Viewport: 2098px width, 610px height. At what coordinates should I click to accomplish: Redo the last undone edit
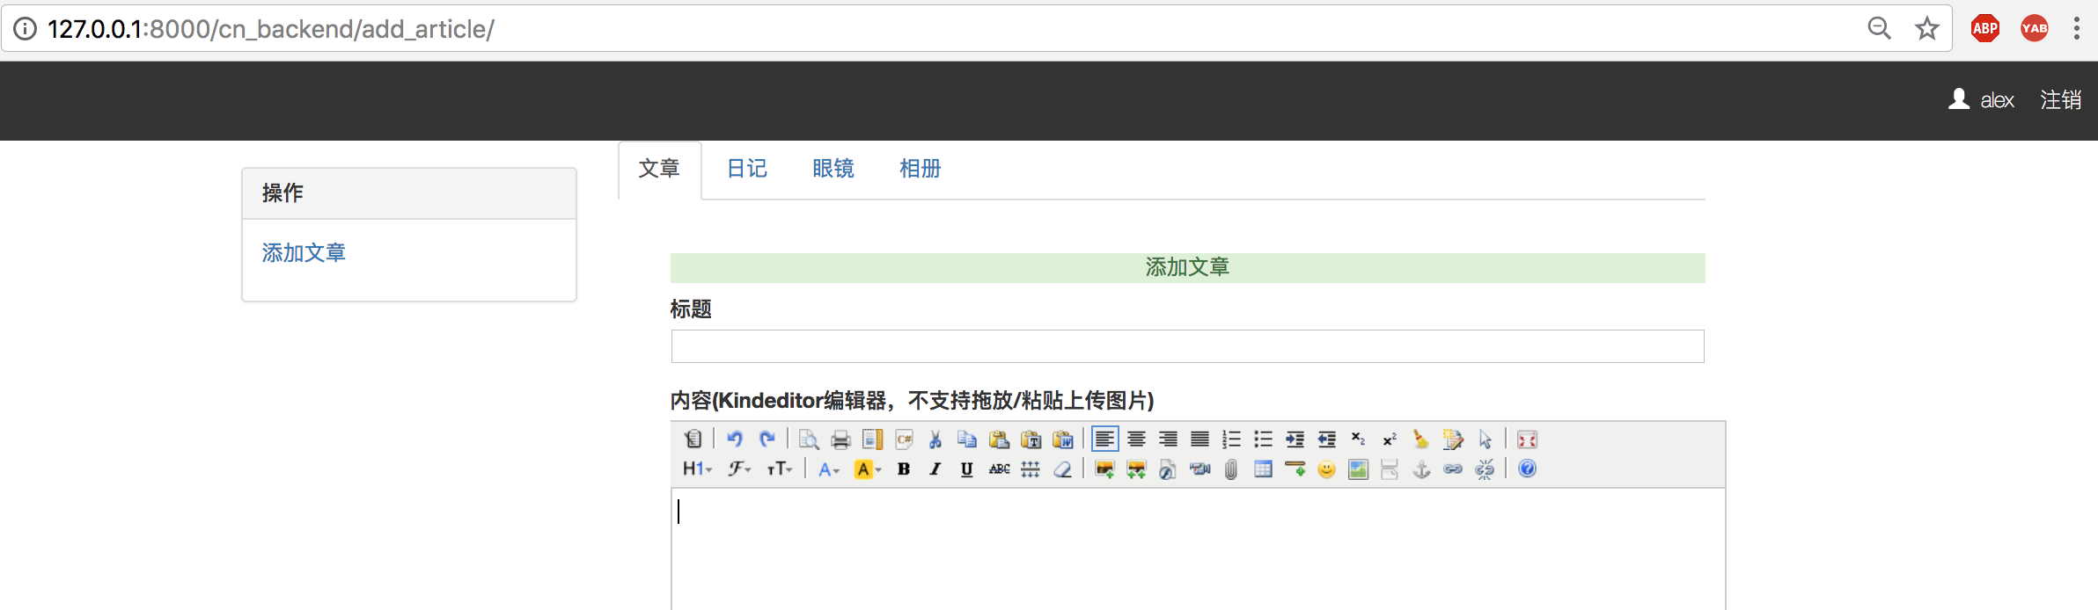(767, 439)
